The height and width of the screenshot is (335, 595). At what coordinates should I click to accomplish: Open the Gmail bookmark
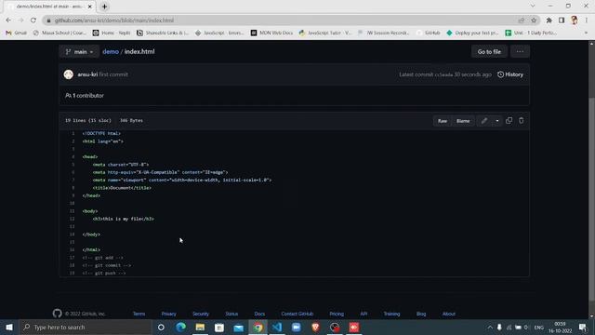(x=17, y=33)
